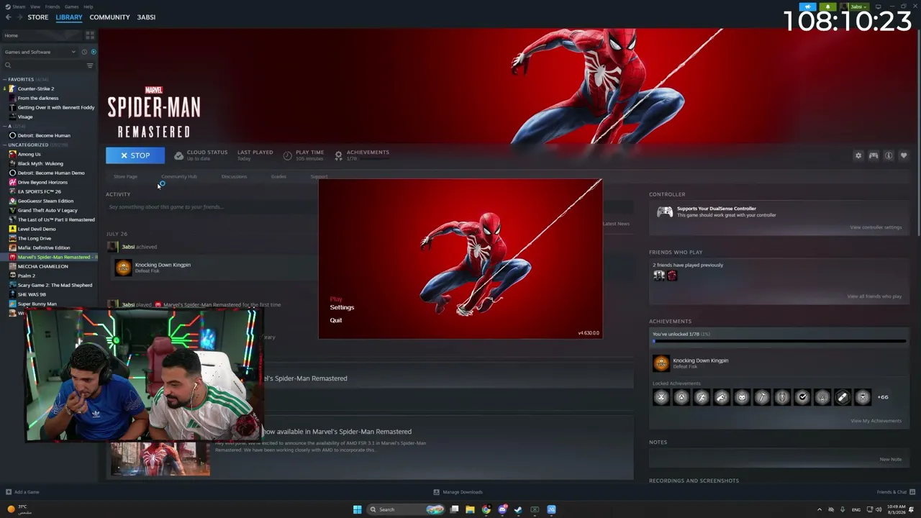The width and height of the screenshot is (921, 518).
Task: Open Steam icon in the taskbar
Action: 518,509
